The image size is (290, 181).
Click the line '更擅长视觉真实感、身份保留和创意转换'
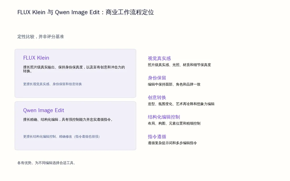coord(52,84)
